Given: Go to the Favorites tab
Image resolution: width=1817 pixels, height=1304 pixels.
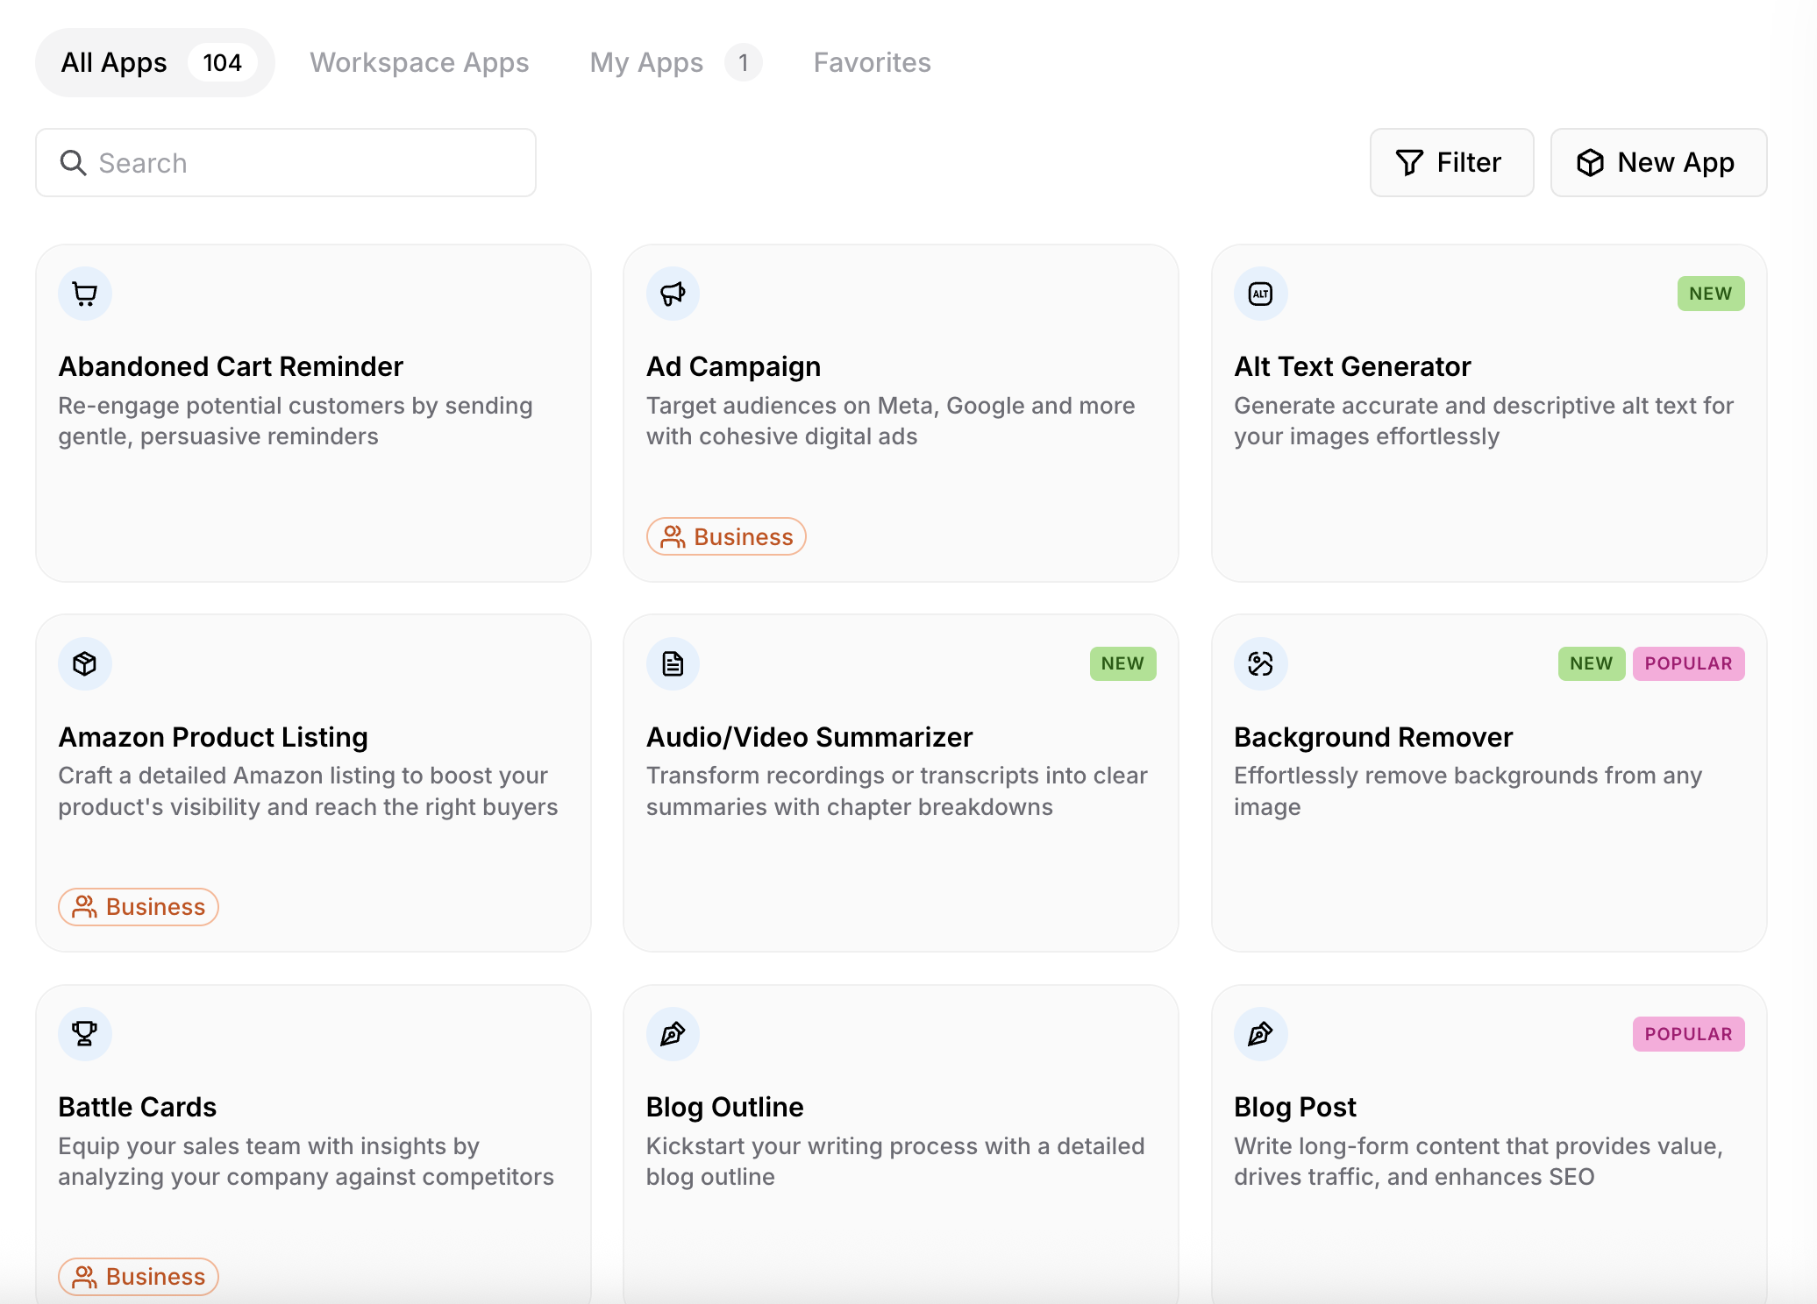Looking at the screenshot, I should [872, 62].
